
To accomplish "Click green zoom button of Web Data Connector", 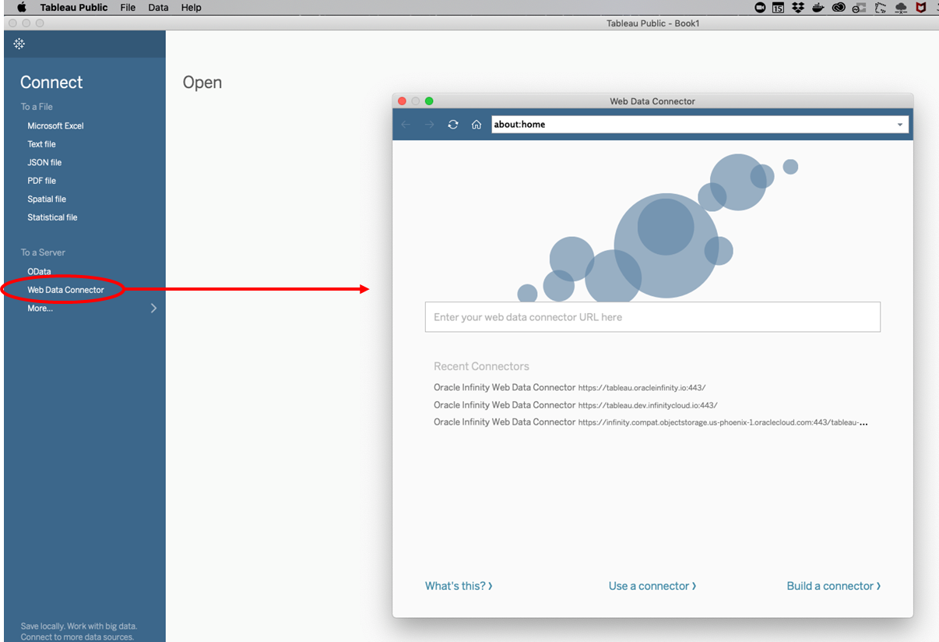I will click(429, 101).
